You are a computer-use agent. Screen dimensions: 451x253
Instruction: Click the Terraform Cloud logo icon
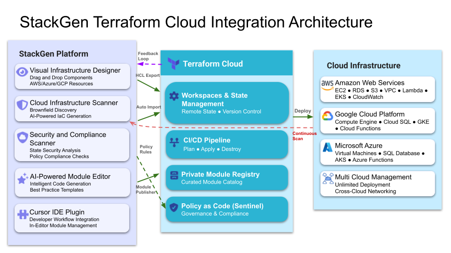173,63
